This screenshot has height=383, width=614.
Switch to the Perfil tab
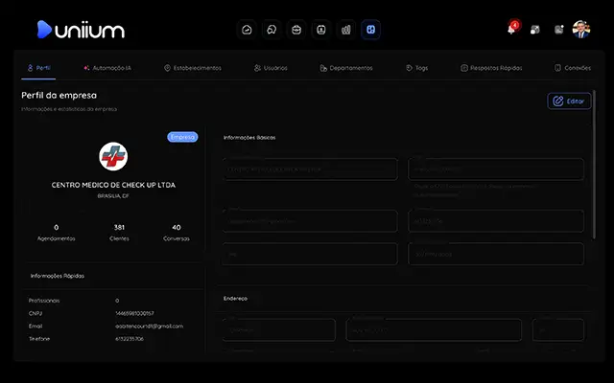(38, 68)
